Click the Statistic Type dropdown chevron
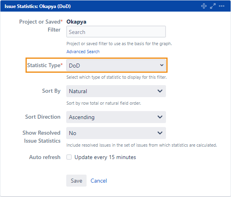Image resolution: width=231 pixels, height=197 pixels. click(162, 65)
